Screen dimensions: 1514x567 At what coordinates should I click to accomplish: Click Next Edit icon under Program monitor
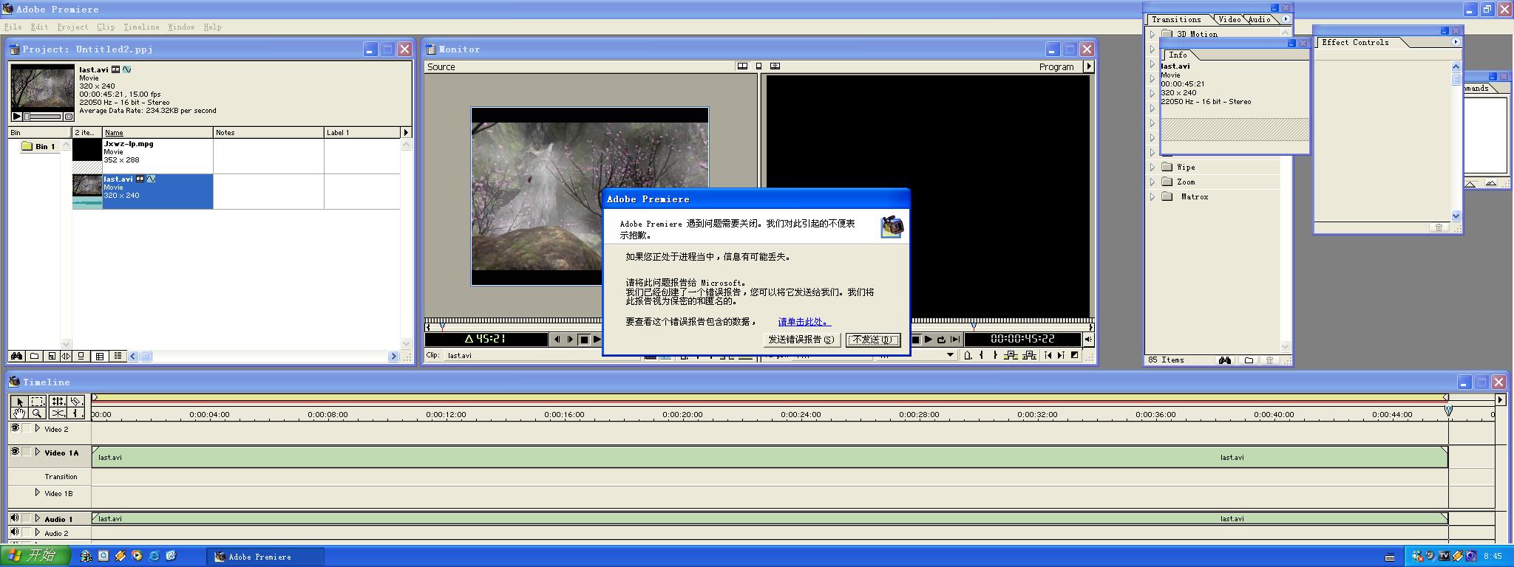[1061, 355]
